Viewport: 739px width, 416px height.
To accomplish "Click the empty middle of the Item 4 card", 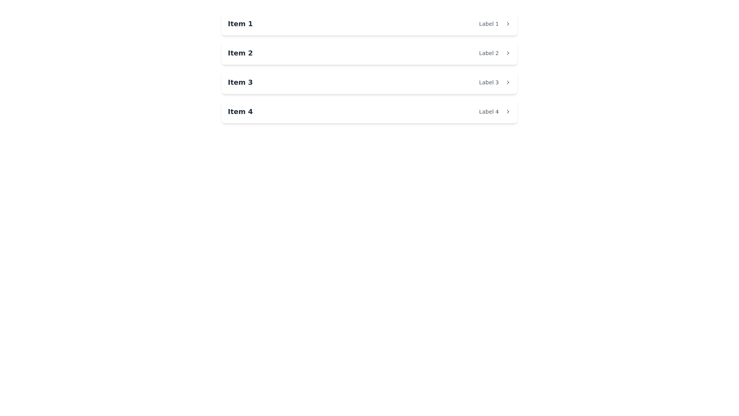I will [x=366, y=112].
